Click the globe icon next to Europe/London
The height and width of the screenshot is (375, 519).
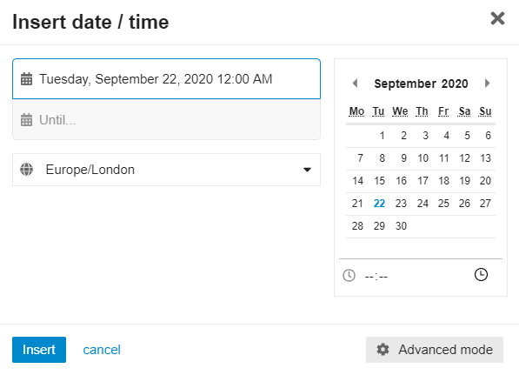(26, 170)
